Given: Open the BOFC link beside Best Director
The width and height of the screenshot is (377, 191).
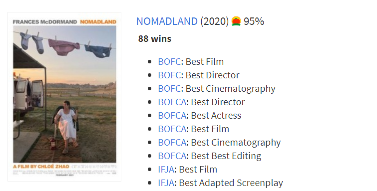Looking at the screenshot, I should (x=169, y=75).
